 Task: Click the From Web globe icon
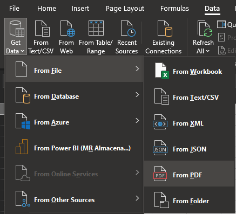pos(68,29)
